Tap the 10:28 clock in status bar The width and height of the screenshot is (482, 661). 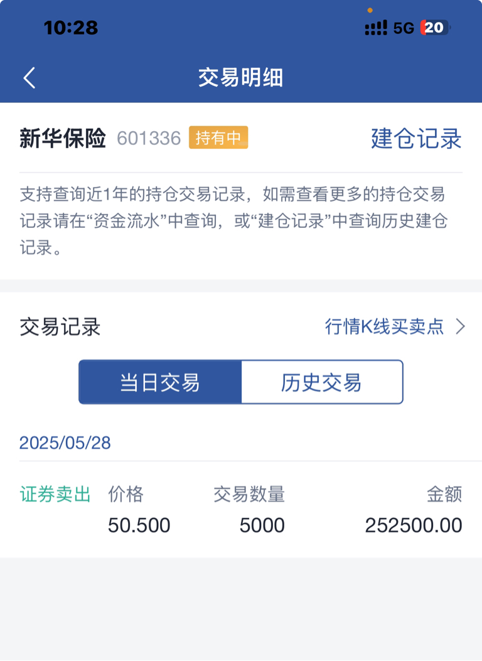tap(71, 28)
